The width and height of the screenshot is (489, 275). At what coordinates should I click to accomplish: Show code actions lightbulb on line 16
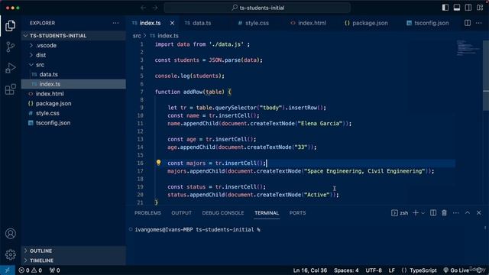point(158,163)
